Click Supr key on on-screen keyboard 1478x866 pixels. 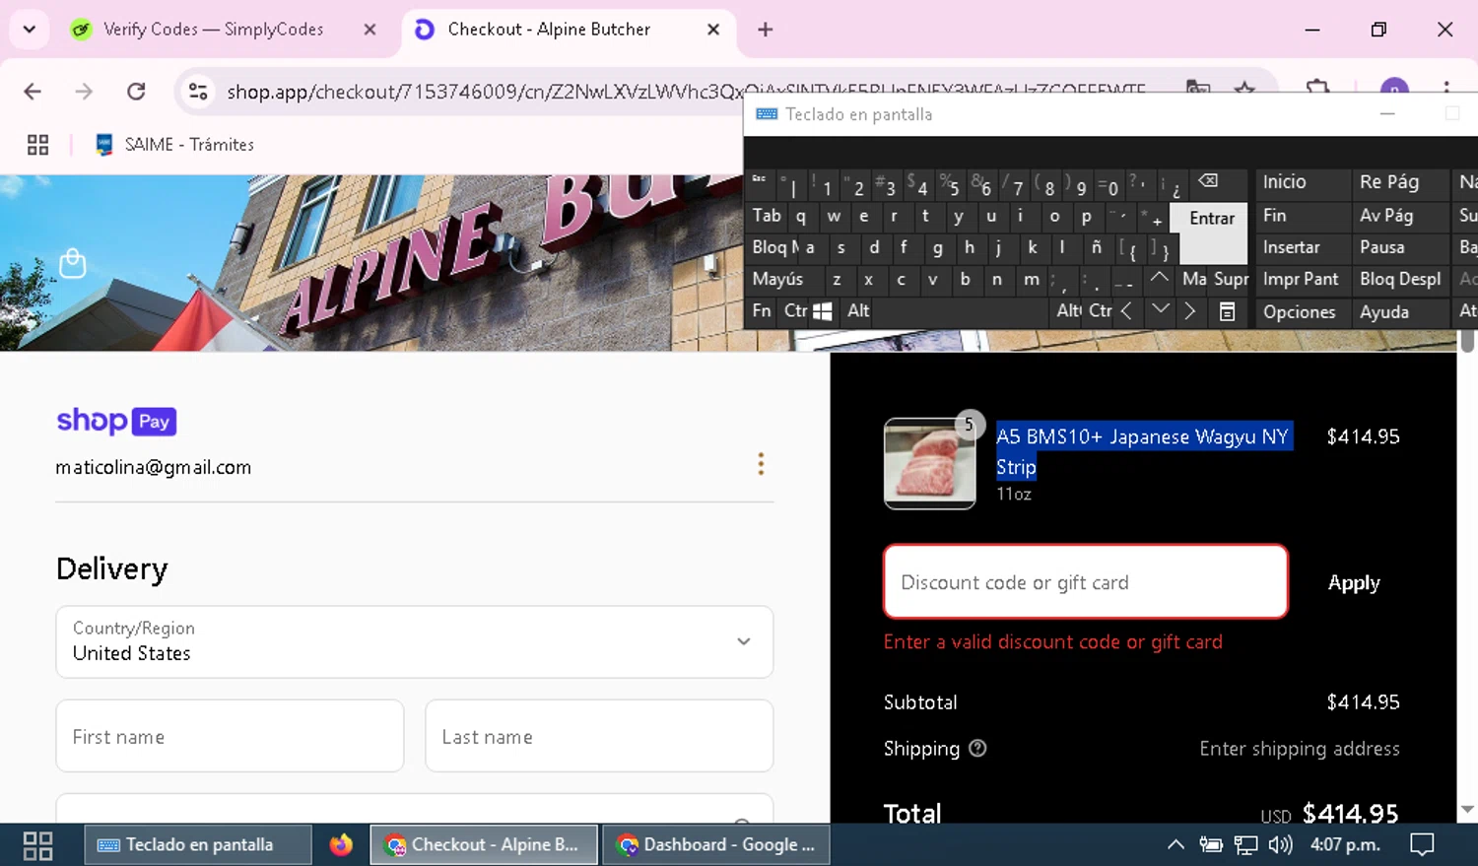1232,279
